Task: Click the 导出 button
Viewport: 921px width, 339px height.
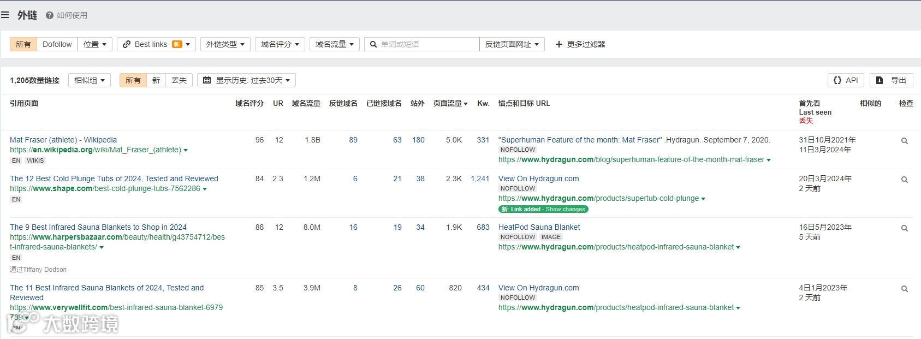Action: (x=892, y=80)
